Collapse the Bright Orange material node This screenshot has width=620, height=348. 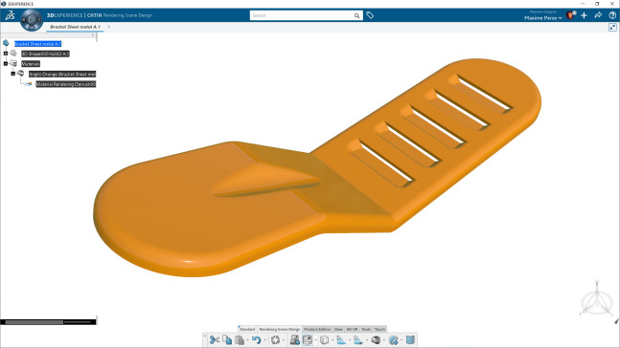tap(13, 74)
